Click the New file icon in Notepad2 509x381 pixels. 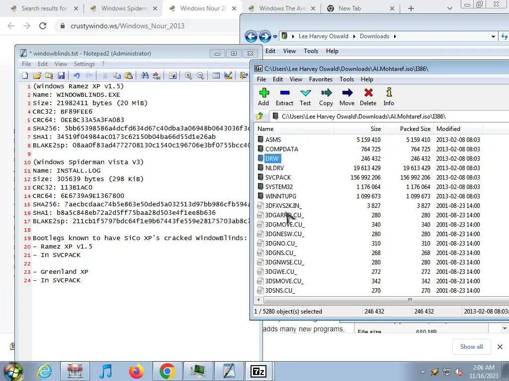[25, 75]
